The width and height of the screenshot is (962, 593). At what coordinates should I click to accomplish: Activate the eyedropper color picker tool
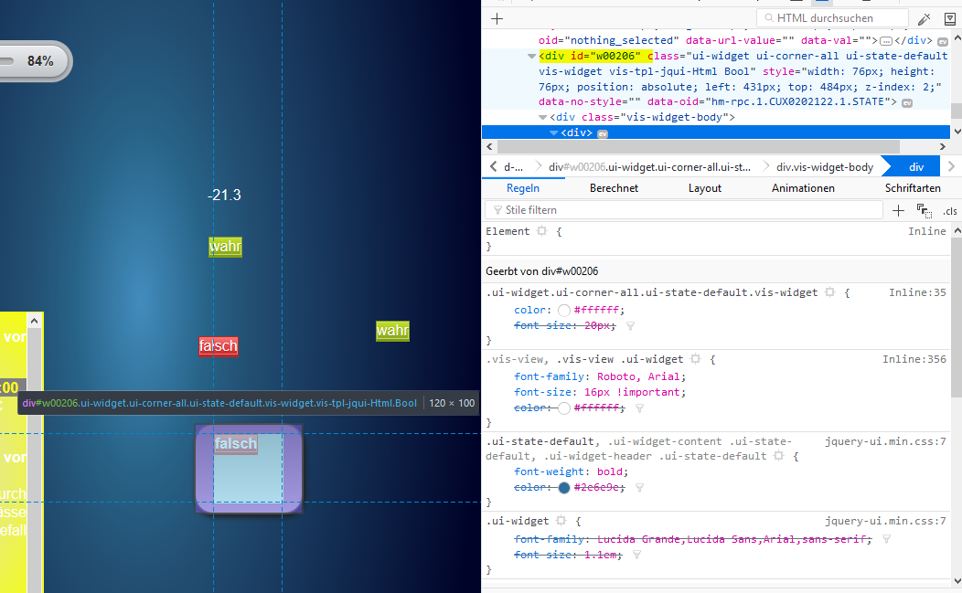point(925,18)
